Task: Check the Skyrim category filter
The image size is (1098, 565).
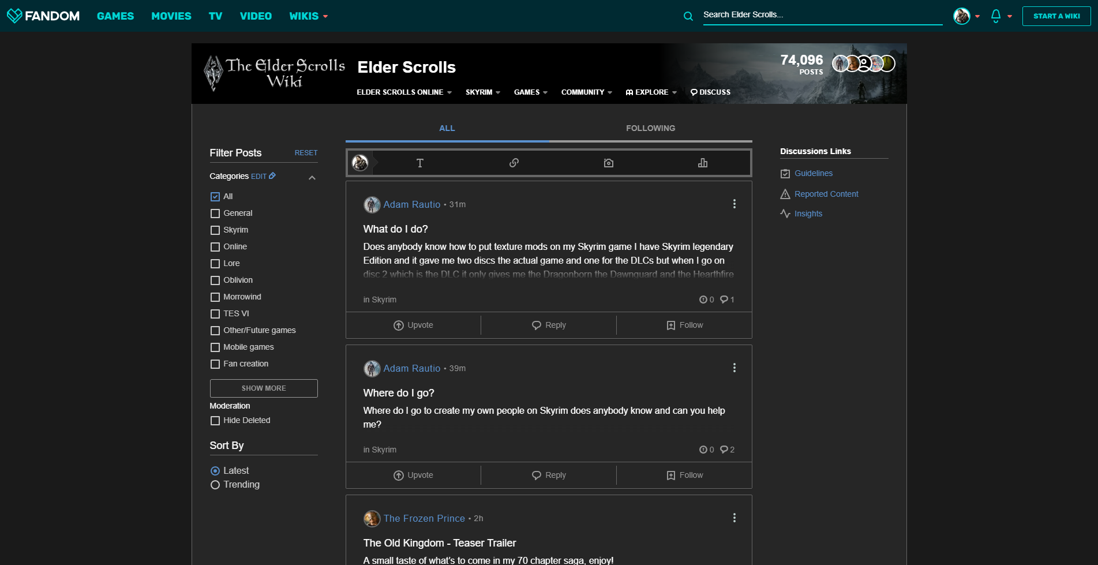Action: click(215, 230)
